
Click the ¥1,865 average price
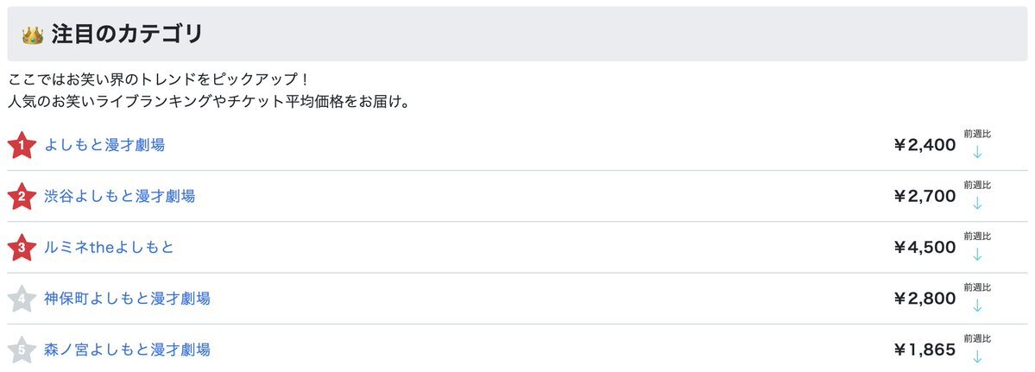point(925,350)
